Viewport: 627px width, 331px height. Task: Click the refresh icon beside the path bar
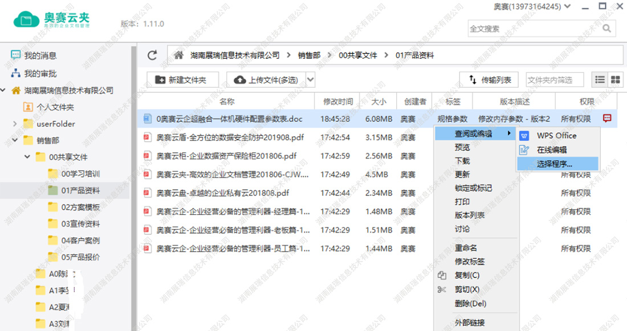152,55
